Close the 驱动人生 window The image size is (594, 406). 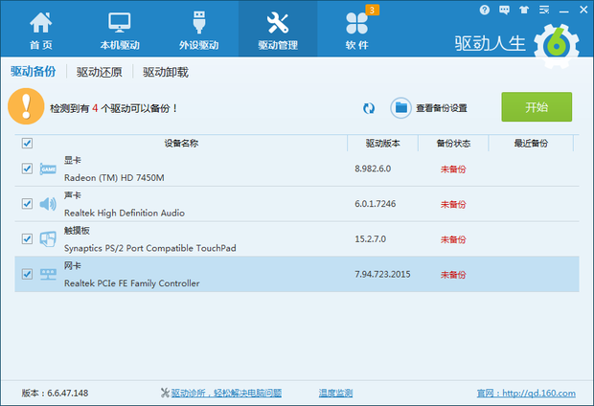(583, 10)
